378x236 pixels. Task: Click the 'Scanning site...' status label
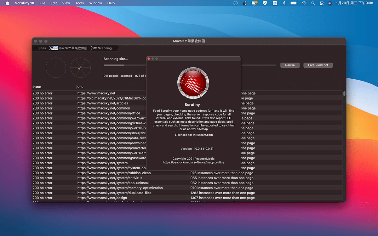[116, 59]
